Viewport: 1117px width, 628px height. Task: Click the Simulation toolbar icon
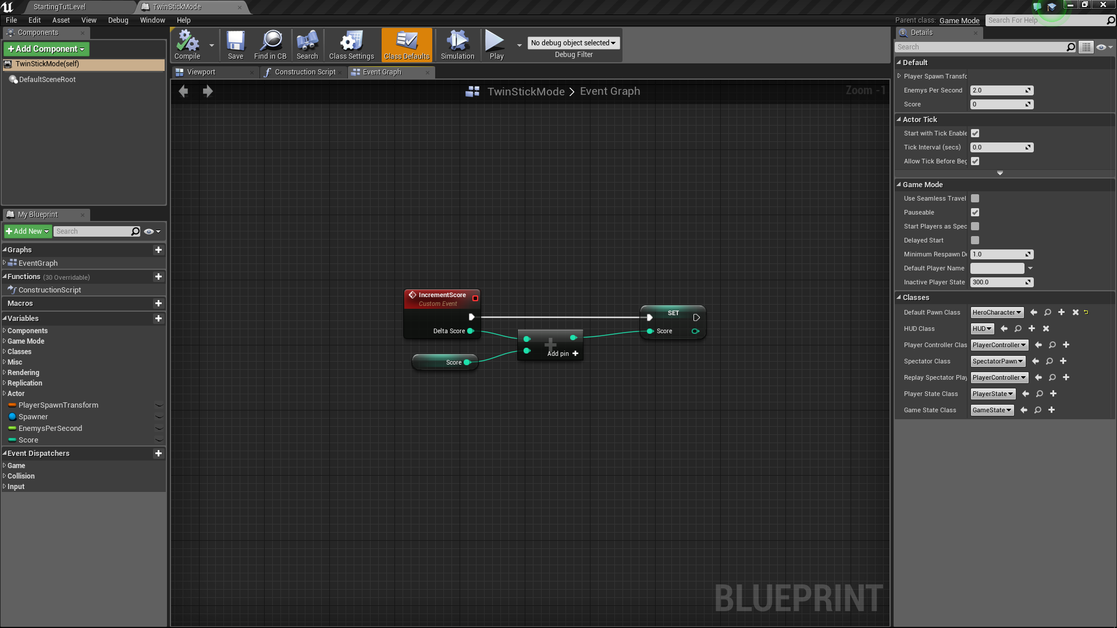[457, 45]
